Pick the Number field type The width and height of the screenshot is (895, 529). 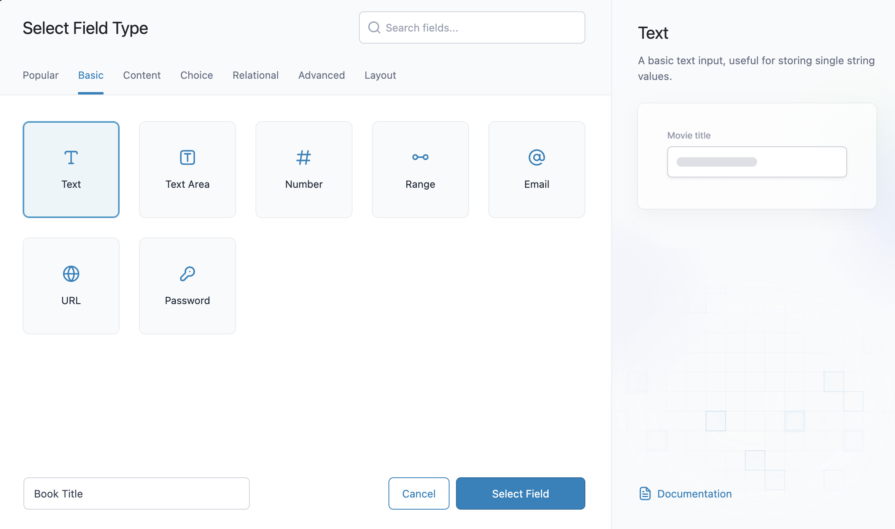[x=304, y=170]
